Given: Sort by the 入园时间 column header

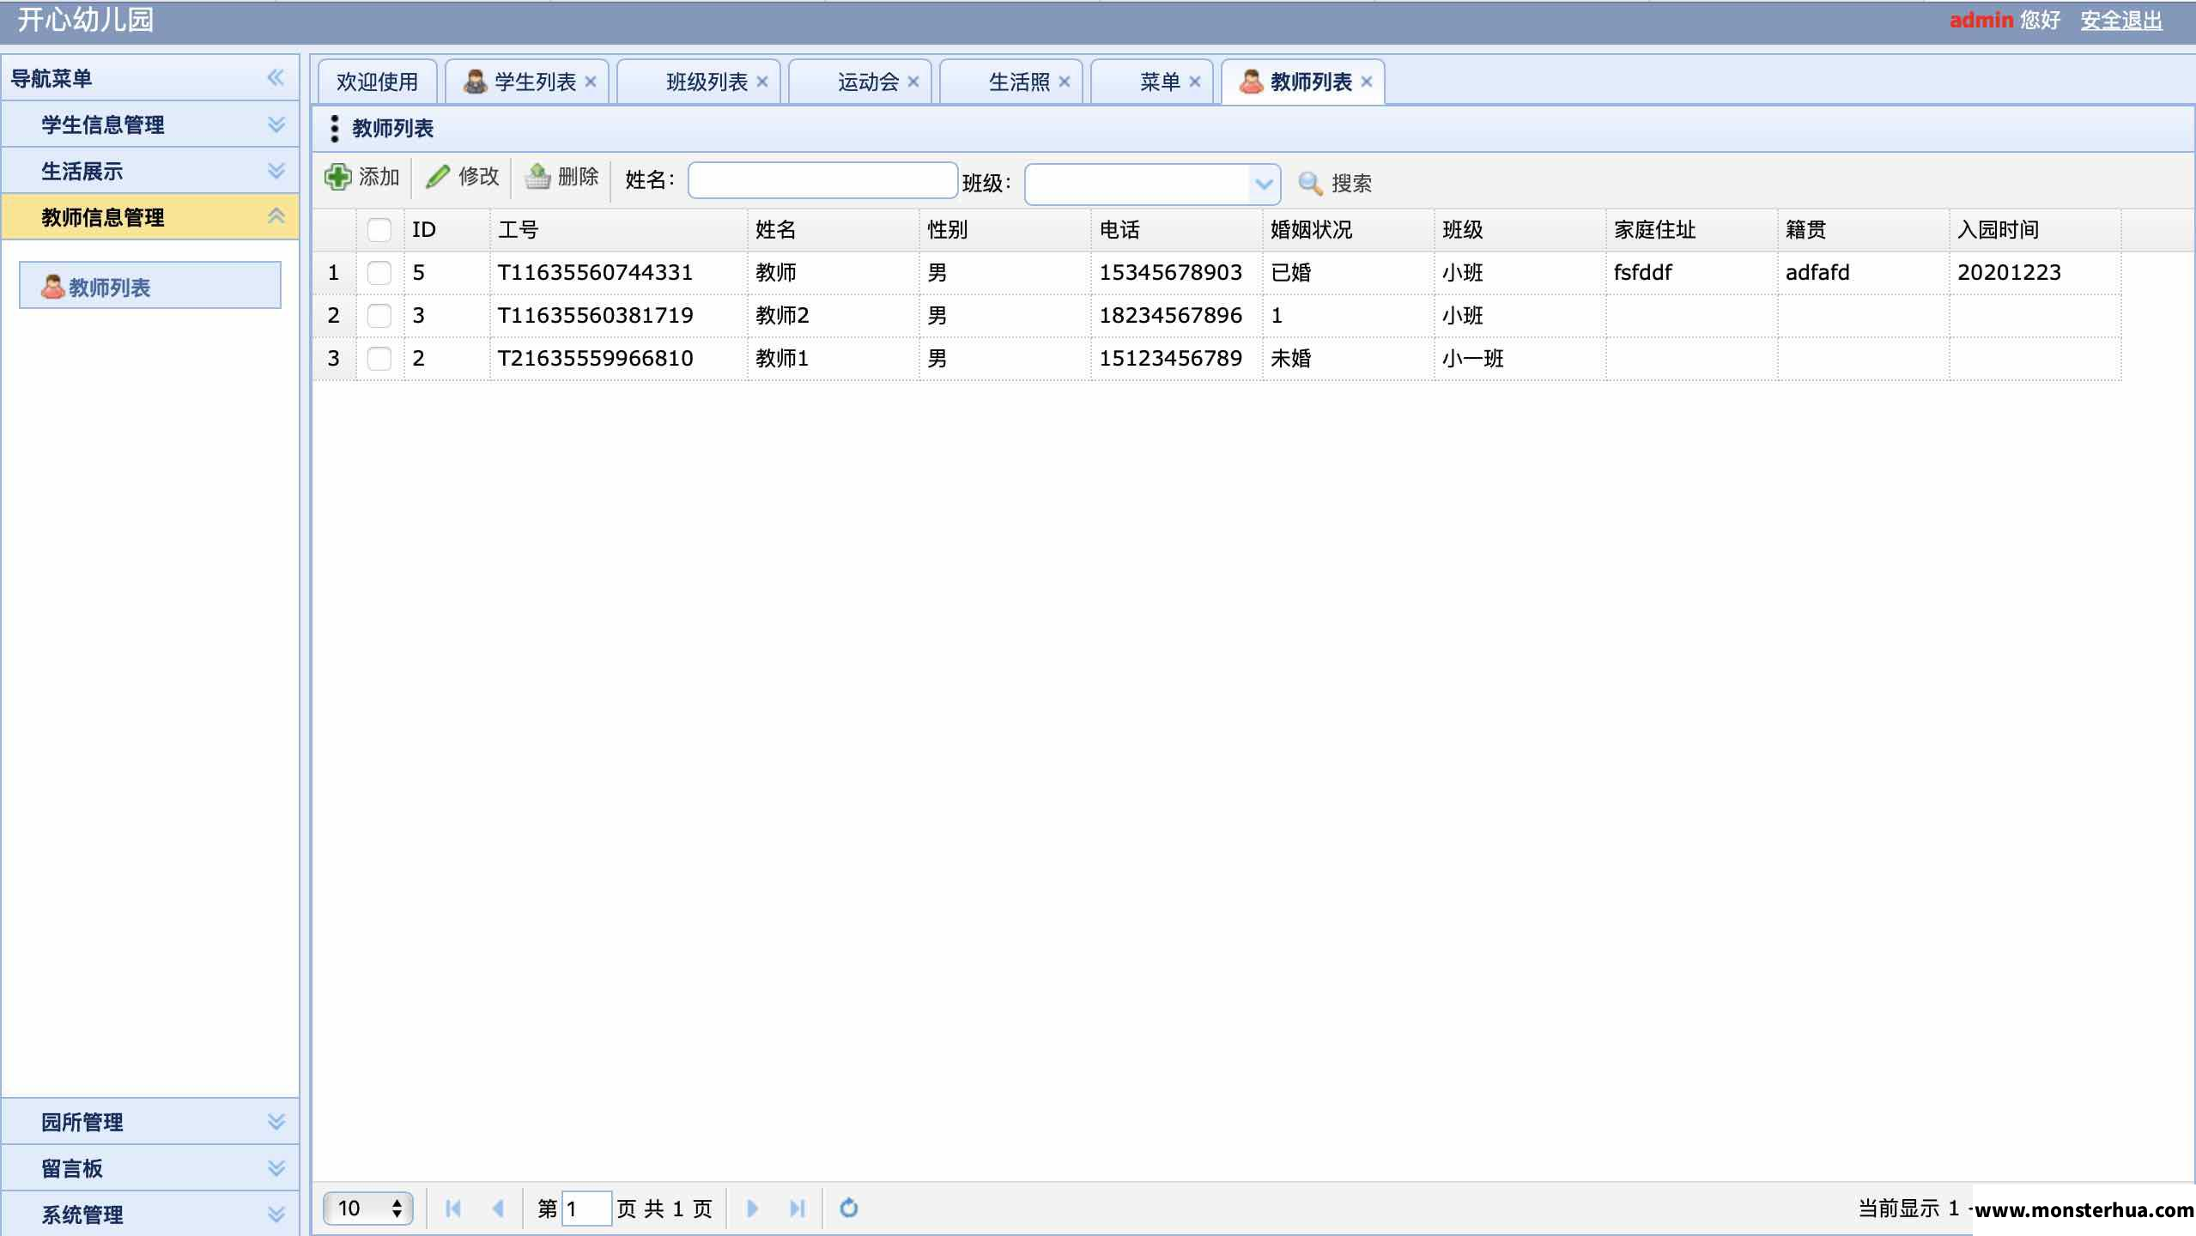Looking at the screenshot, I should (x=2035, y=230).
